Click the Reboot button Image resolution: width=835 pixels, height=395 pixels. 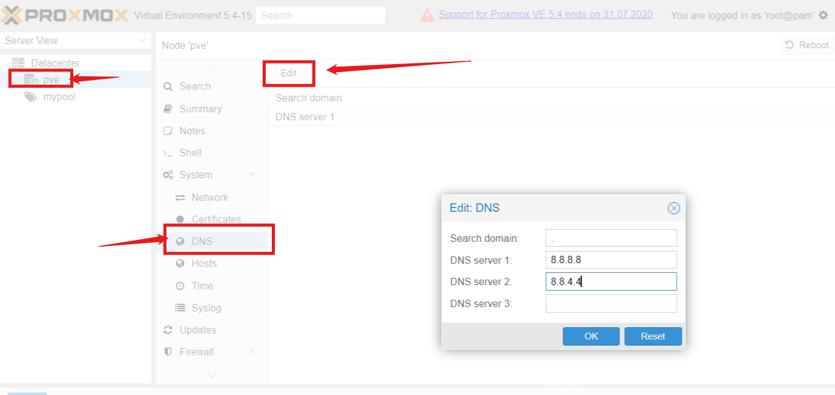(807, 45)
